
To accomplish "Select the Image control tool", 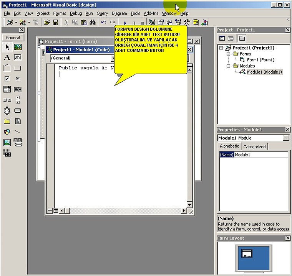I will tap(7, 143).
